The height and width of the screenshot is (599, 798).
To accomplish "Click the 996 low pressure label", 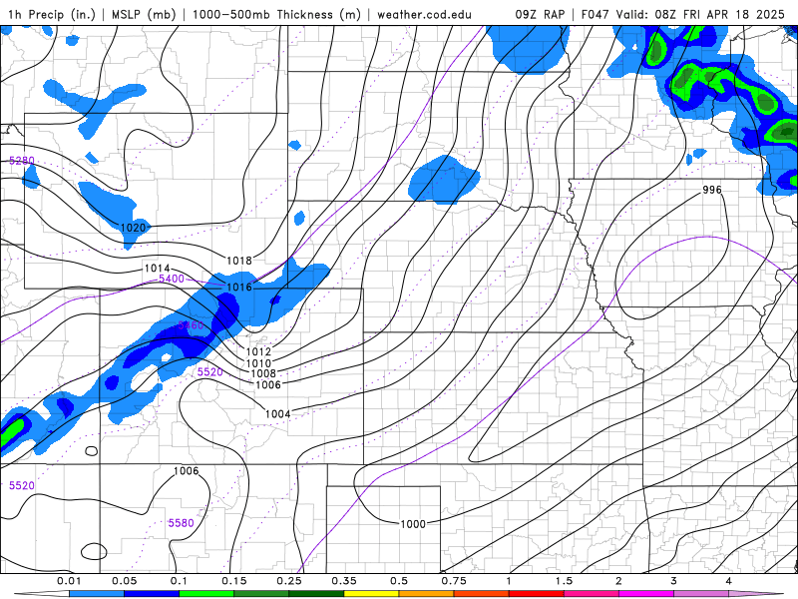I will pyautogui.click(x=712, y=190).
